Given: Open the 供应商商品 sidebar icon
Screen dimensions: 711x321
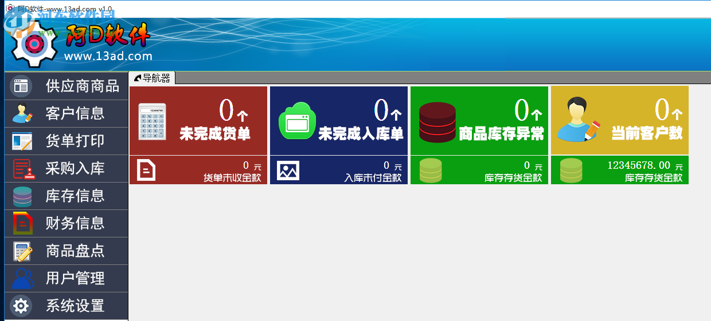Looking at the screenshot, I should [x=21, y=86].
